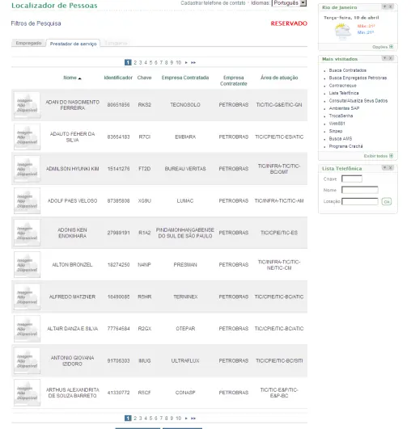Collapse the Lista Telefônica widget
Screen dimensions: 411x429
tap(384, 167)
